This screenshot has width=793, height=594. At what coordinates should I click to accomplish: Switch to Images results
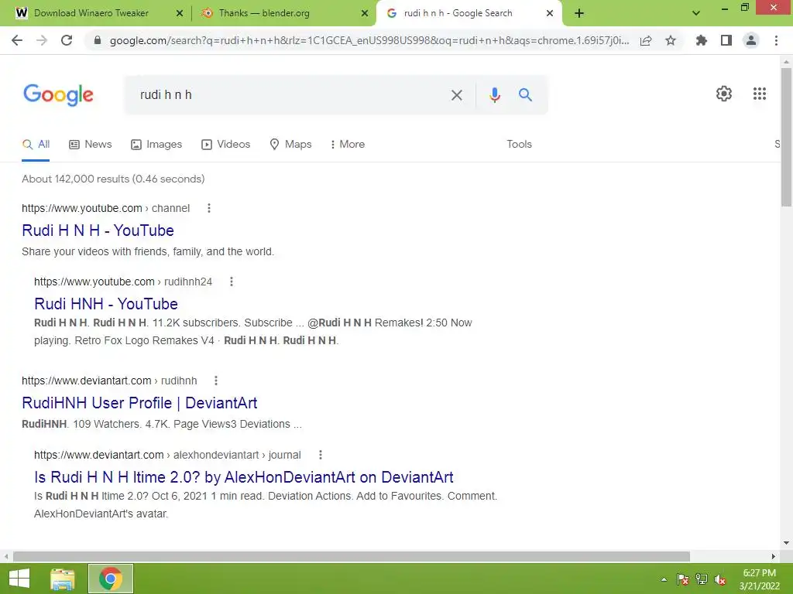(156, 145)
